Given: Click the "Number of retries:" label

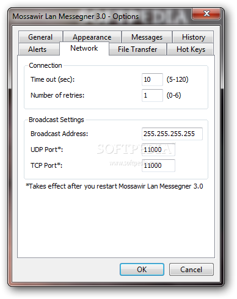Looking at the screenshot, I should point(57,95).
